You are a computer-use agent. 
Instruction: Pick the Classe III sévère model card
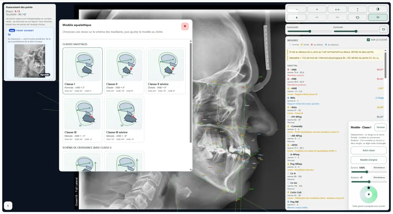[x=124, y=119]
